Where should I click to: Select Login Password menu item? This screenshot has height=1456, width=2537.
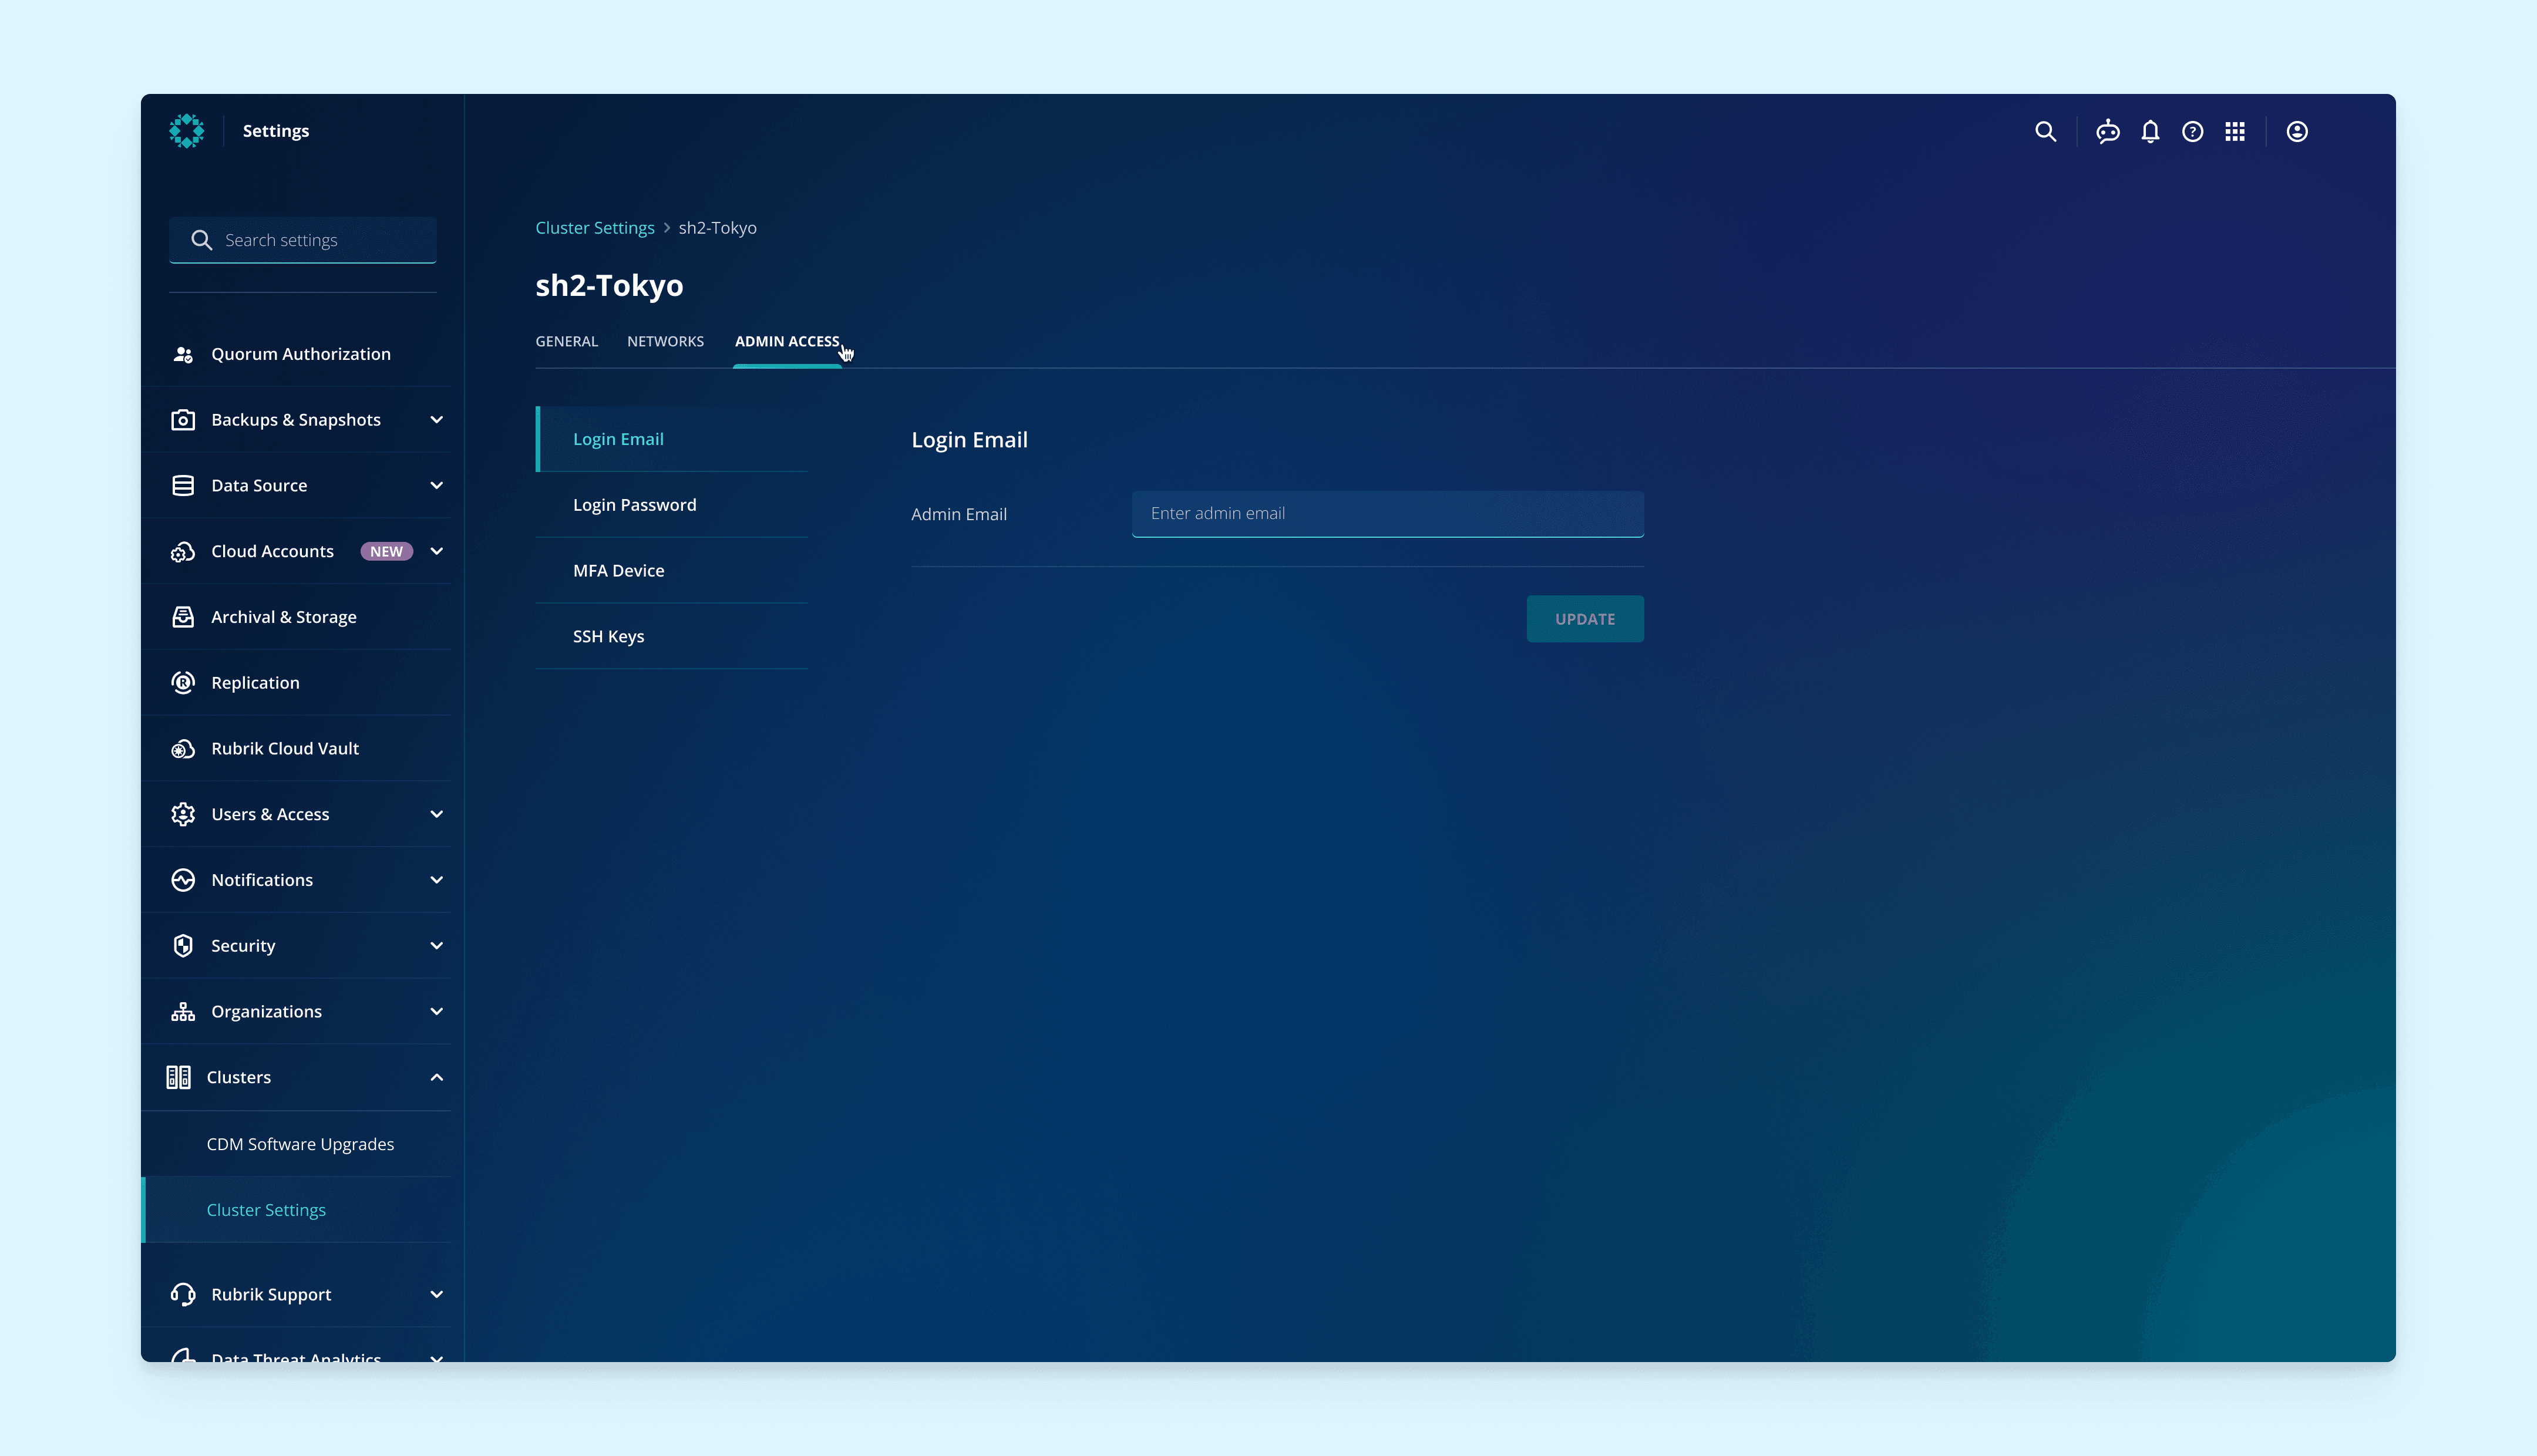click(634, 505)
